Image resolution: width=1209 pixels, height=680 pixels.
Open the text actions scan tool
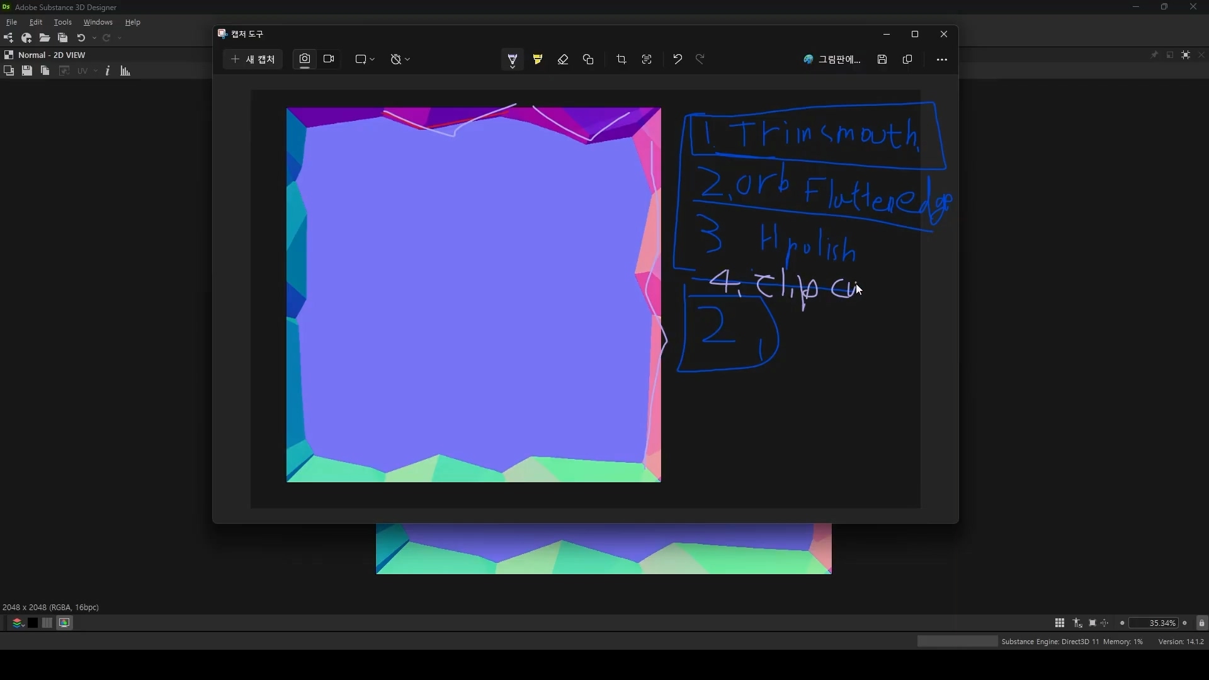click(x=647, y=59)
